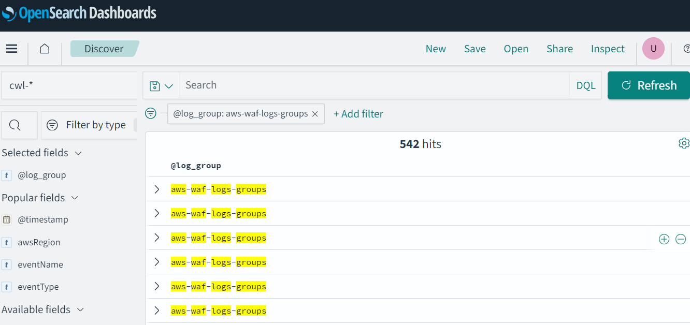Image resolution: width=690 pixels, height=325 pixels.
Task: Open the table settings gear
Action: (x=684, y=143)
